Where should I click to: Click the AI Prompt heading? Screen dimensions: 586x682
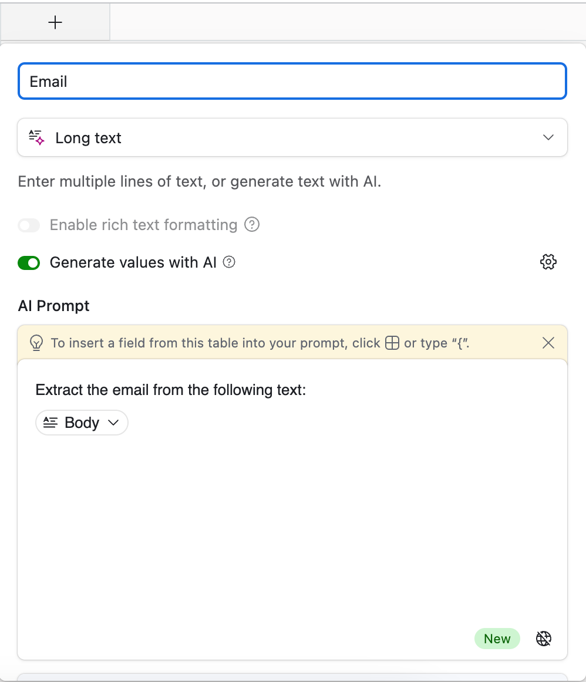(x=53, y=306)
